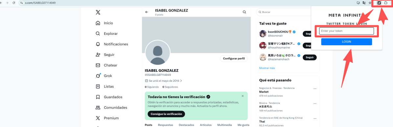Viewport: 393px width, 127px height.
Task: Click houshoumarine profile avatar
Action: (x=263, y=45)
